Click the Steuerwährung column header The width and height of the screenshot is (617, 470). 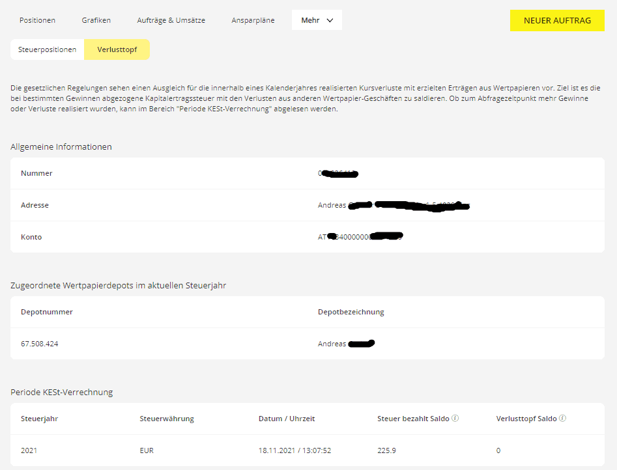pos(167,419)
